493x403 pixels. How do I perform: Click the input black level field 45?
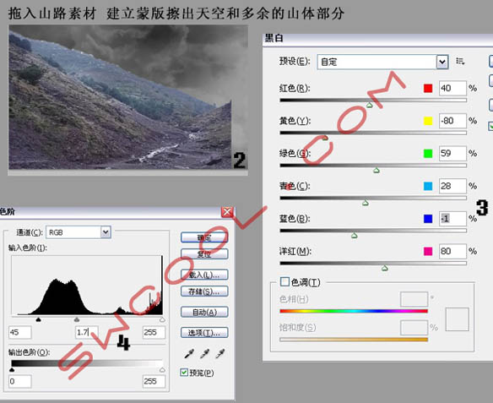(x=19, y=332)
